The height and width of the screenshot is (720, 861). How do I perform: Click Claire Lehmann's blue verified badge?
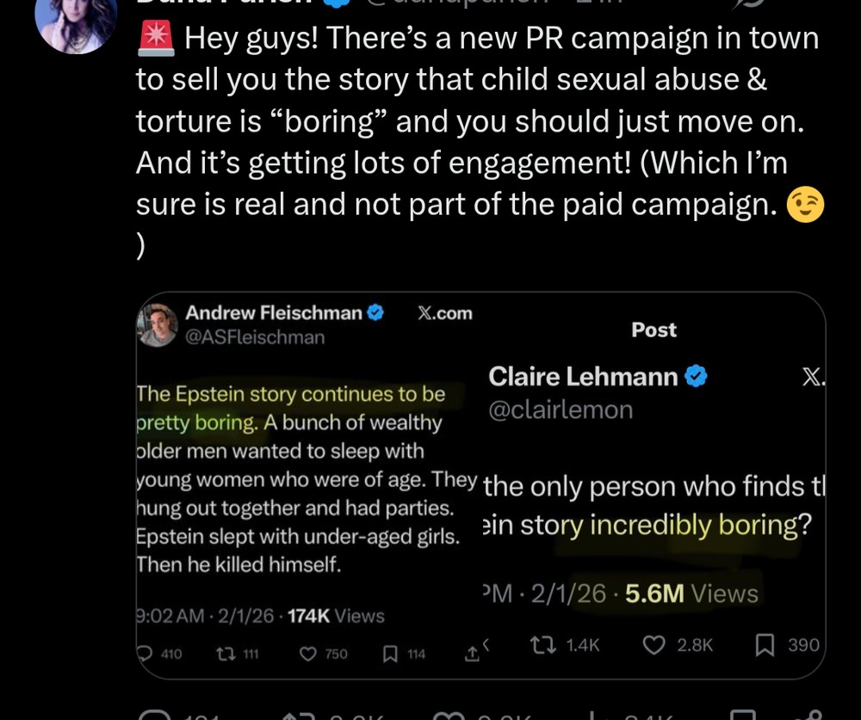tap(697, 376)
